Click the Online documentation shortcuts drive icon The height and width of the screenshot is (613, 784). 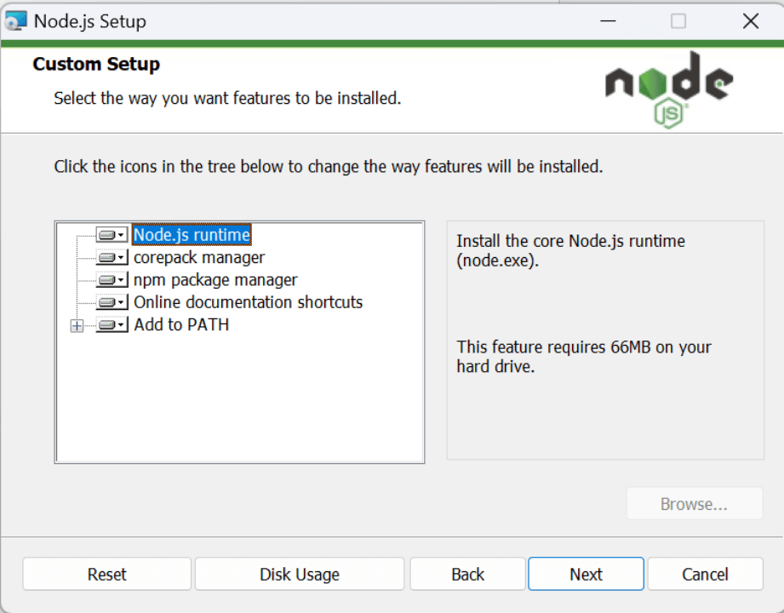pyautogui.click(x=106, y=302)
